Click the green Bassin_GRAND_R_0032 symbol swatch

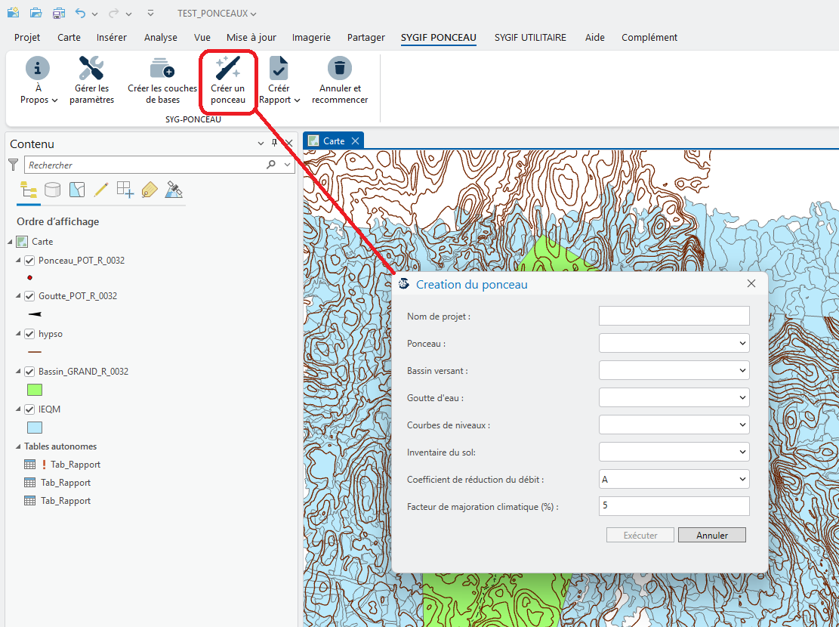point(35,390)
